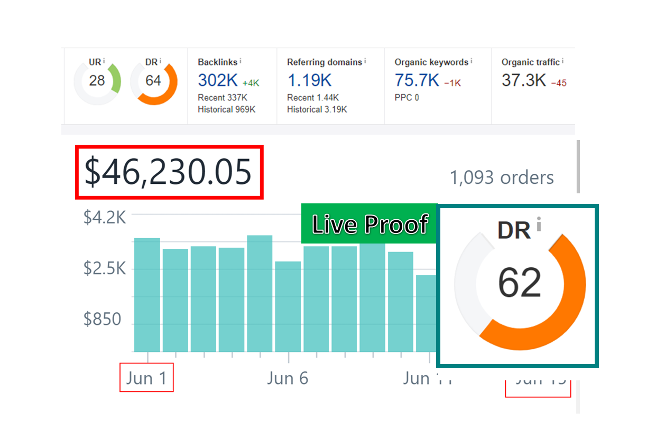
Task: Expand the Organic keywords 75.7K metric
Action: (415, 81)
